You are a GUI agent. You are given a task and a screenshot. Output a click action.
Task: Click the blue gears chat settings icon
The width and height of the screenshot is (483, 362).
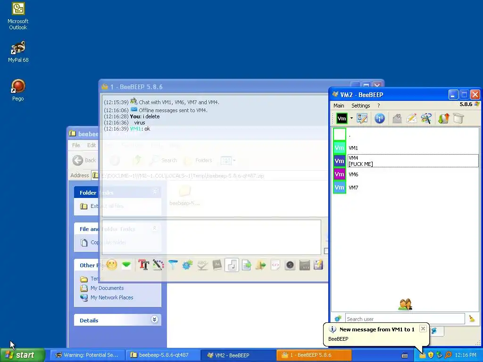[187, 265]
